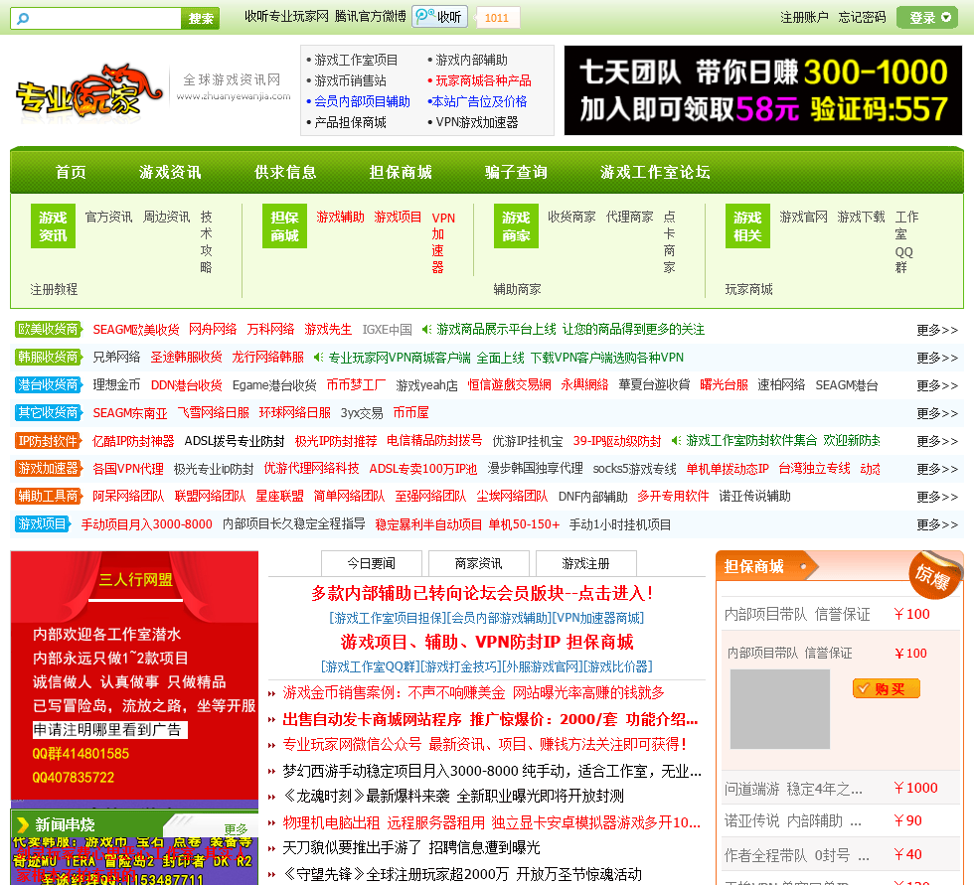Click the speaker icon before 游戏商品展示平台上线
The width and height of the screenshot is (974, 885).
coord(426,329)
